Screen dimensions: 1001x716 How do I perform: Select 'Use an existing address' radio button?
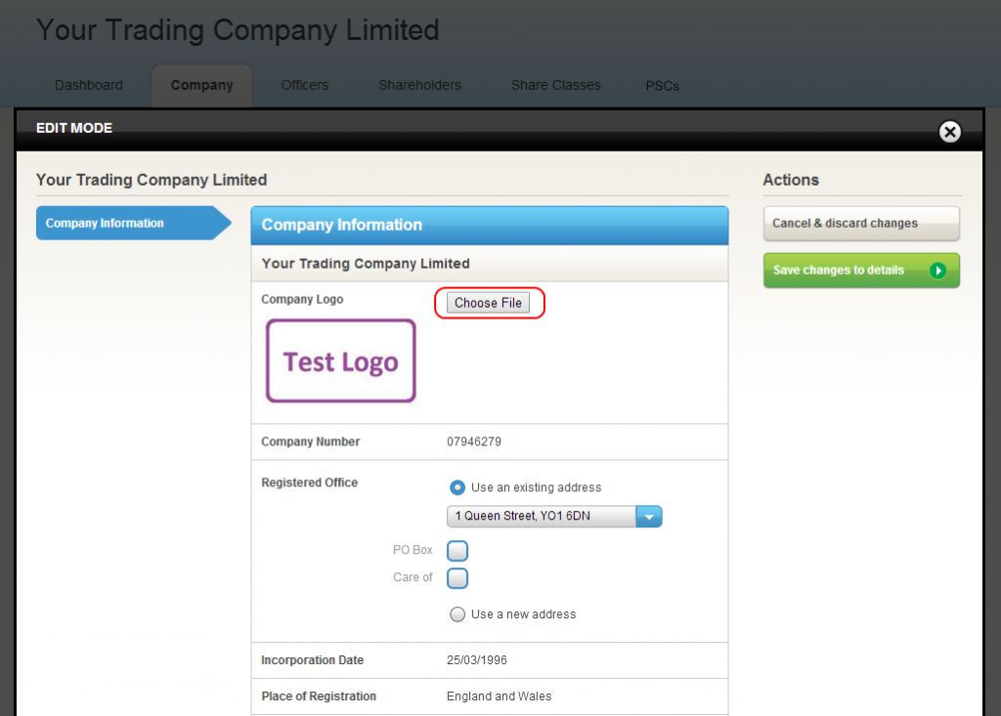[457, 487]
